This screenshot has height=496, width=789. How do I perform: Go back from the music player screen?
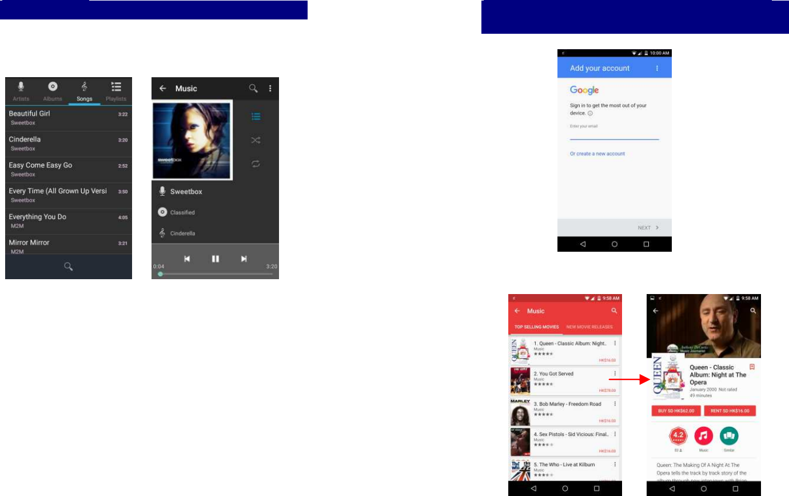162,89
